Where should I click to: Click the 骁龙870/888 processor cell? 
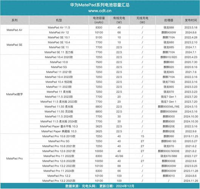169,156
